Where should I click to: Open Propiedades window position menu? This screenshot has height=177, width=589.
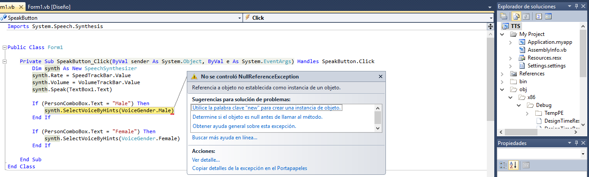(570, 143)
